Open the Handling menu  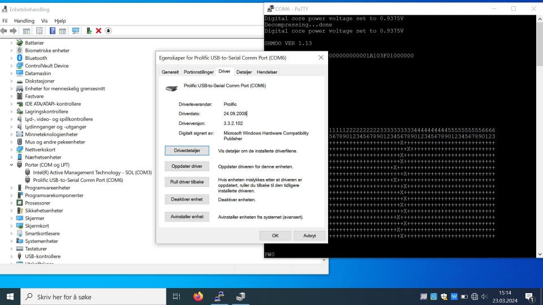coord(24,20)
